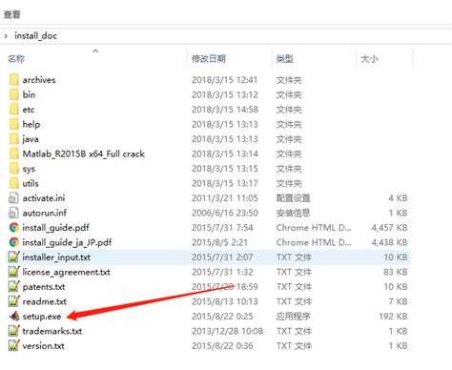
Task: Select the folder name java
Action: 31,139
